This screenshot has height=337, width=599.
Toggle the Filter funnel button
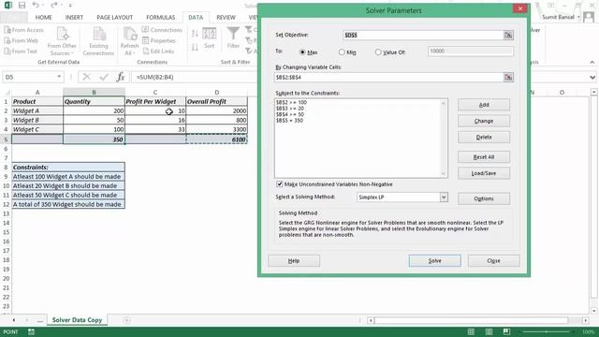pos(233,38)
